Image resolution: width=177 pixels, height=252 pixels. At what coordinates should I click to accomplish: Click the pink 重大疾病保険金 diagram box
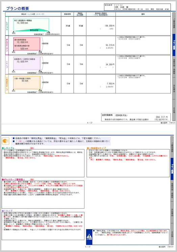27,44
